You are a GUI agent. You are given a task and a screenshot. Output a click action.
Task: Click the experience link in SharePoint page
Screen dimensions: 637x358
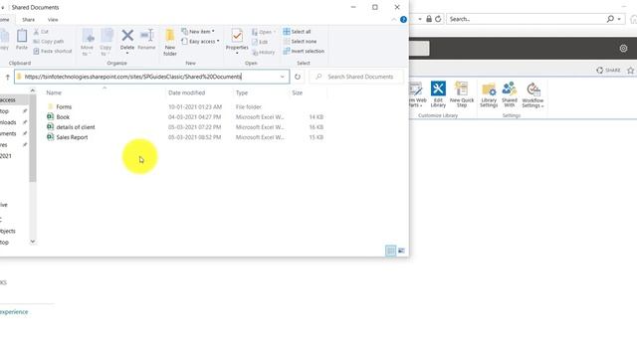tap(14, 312)
